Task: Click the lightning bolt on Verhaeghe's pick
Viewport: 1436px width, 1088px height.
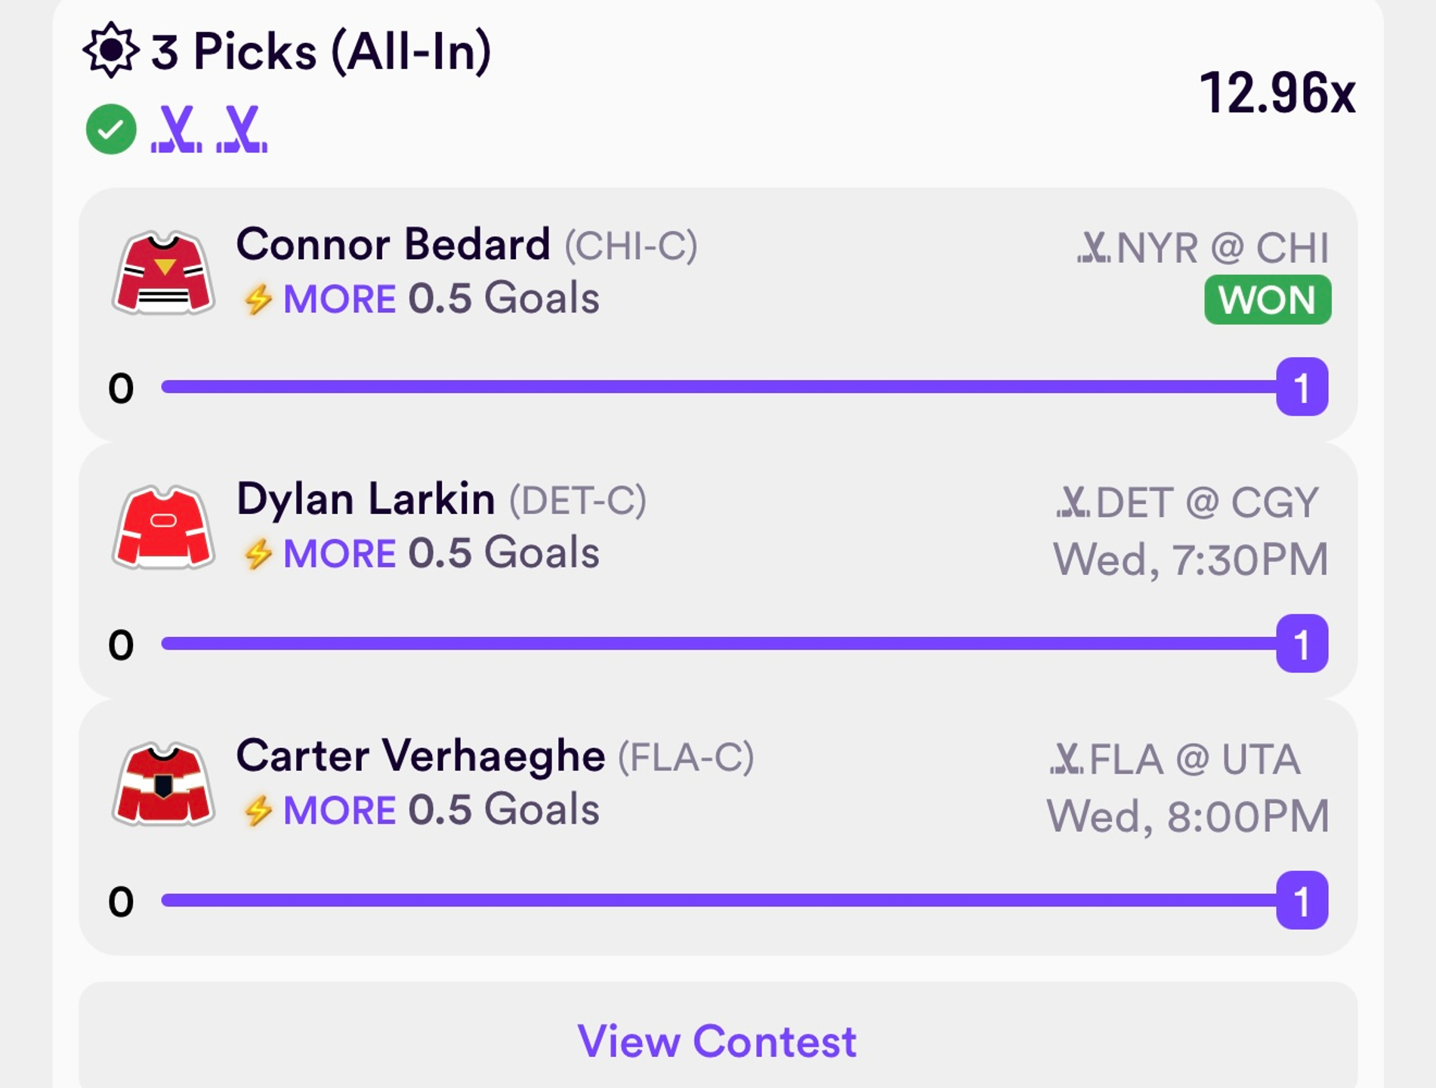Action: pos(258,811)
